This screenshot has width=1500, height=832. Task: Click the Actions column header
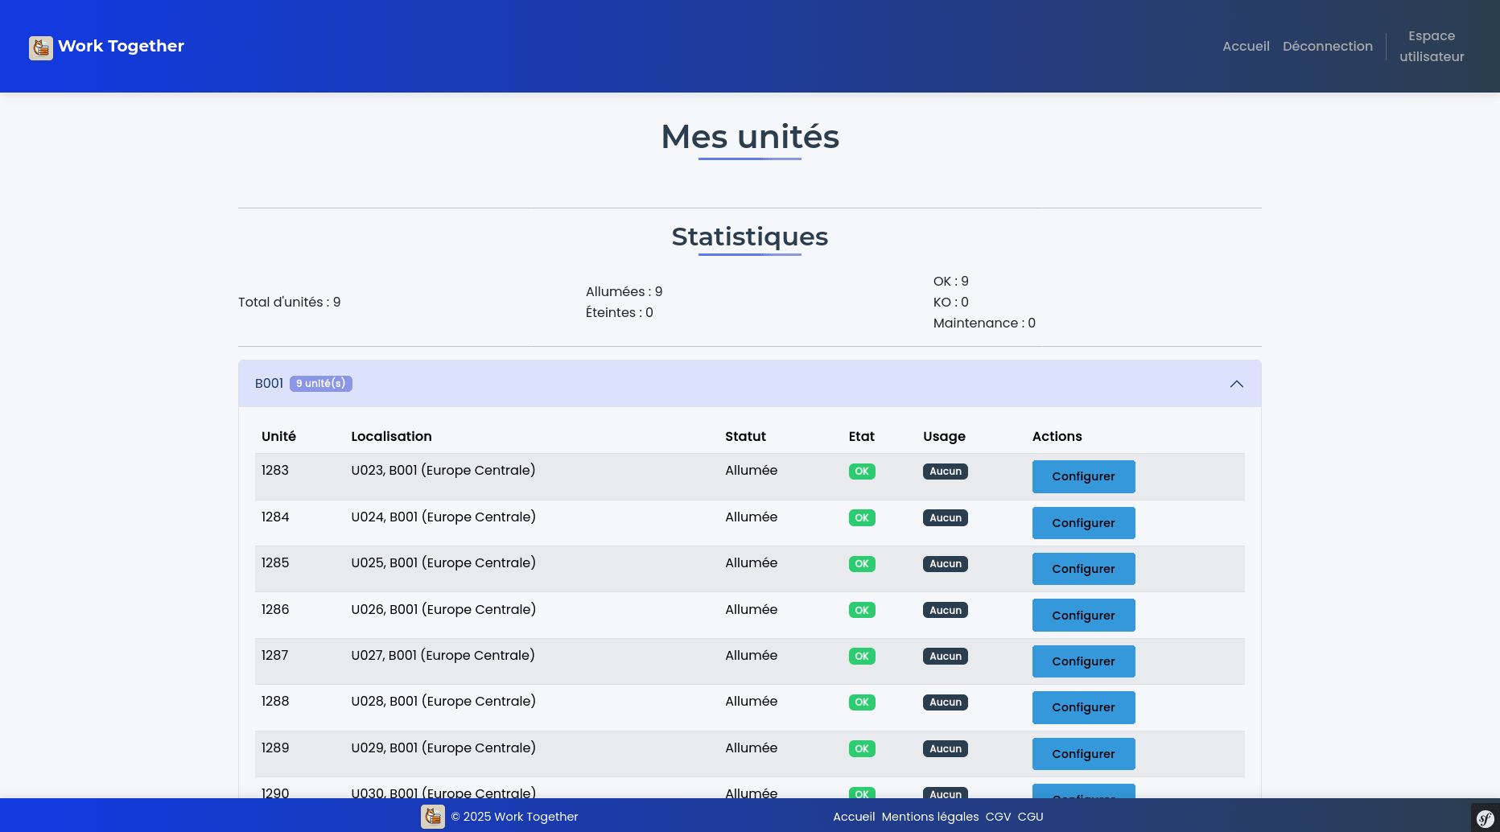(1057, 437)
